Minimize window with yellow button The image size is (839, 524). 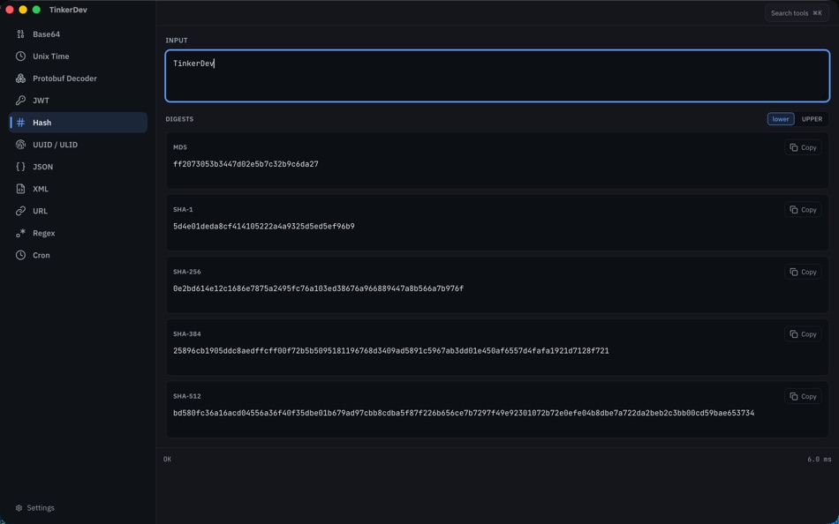pyautogui.click(x=23, y=10)
